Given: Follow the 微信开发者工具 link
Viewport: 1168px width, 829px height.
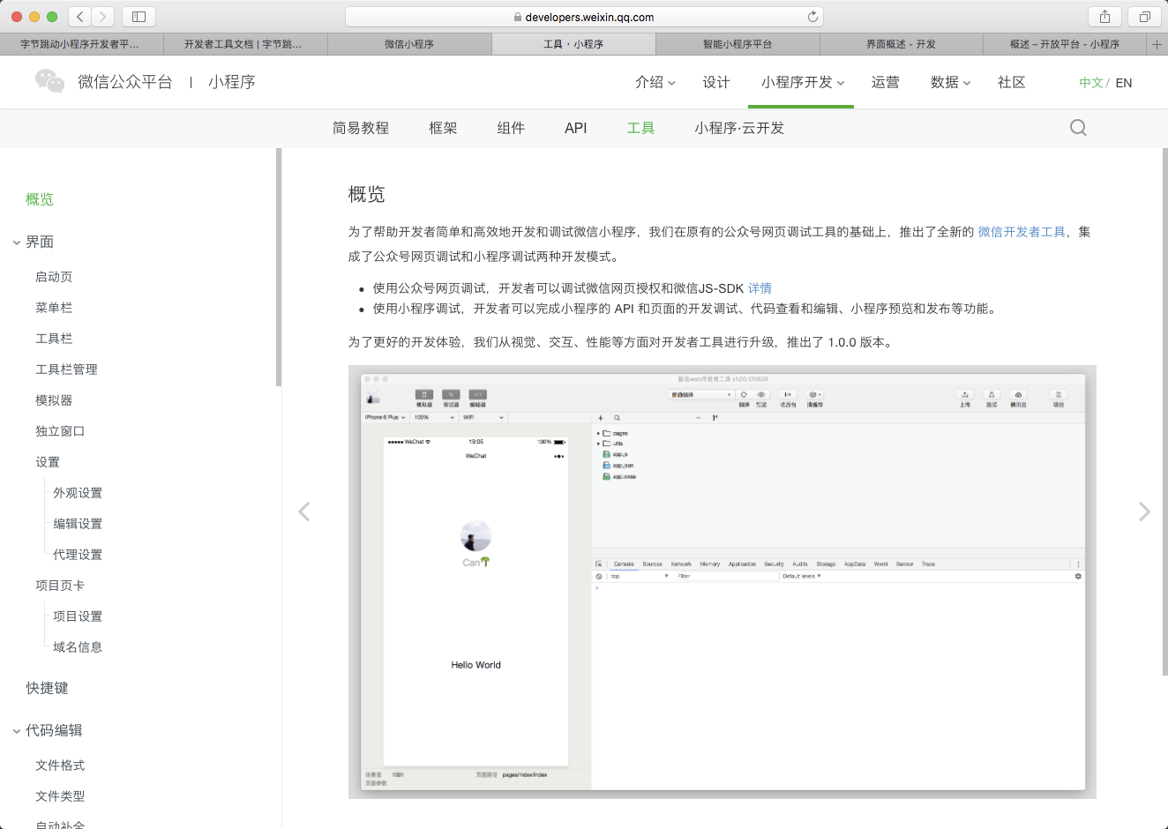Looking at the screenshot, I should (x=1022, y=232).
